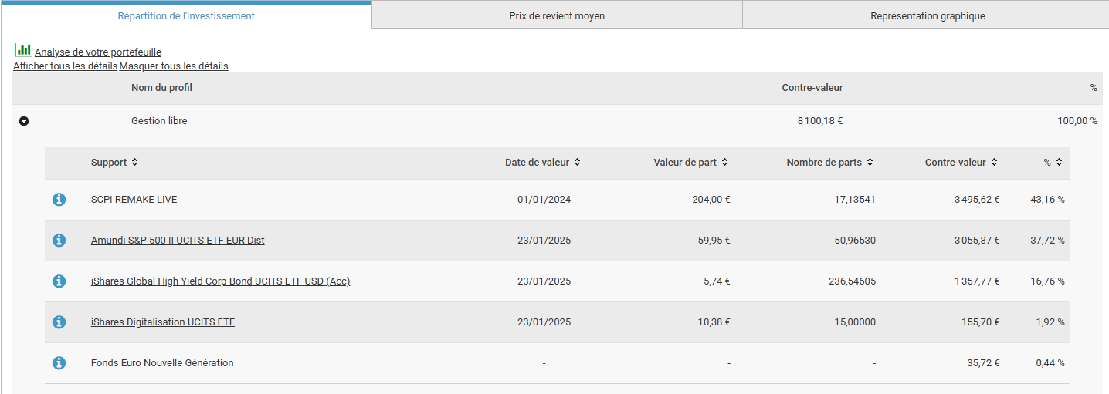Screen dimensions: 1109x394
Task: Sort by Valeur de part column
Action: click(x=724, y=163)
